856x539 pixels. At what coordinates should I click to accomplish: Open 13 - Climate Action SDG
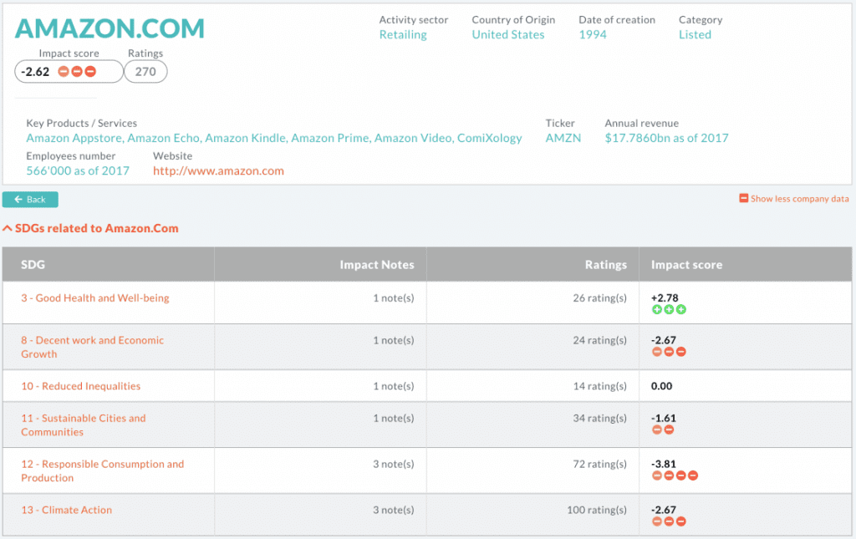click(67, 510)
